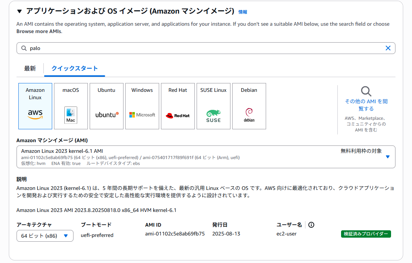The width and height of the screenshot is (412, 263).
Task: Open the 情報 info link
Action: [243, 12]
